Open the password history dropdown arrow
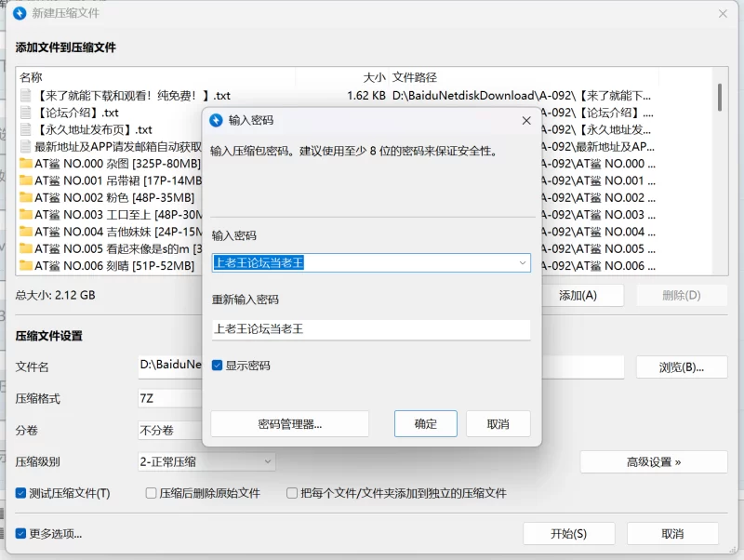The image size is (744, 560). [523, 262]
